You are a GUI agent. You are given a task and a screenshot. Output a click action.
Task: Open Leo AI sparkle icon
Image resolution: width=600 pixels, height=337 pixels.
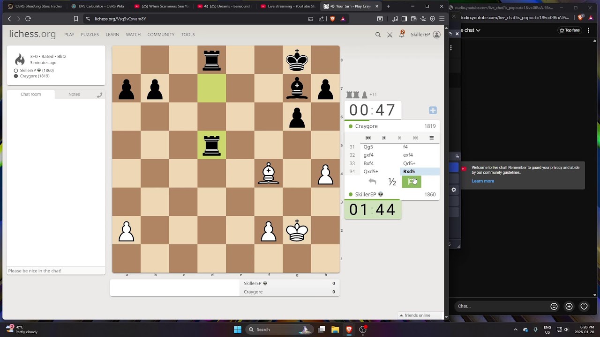tap(423, 19)
